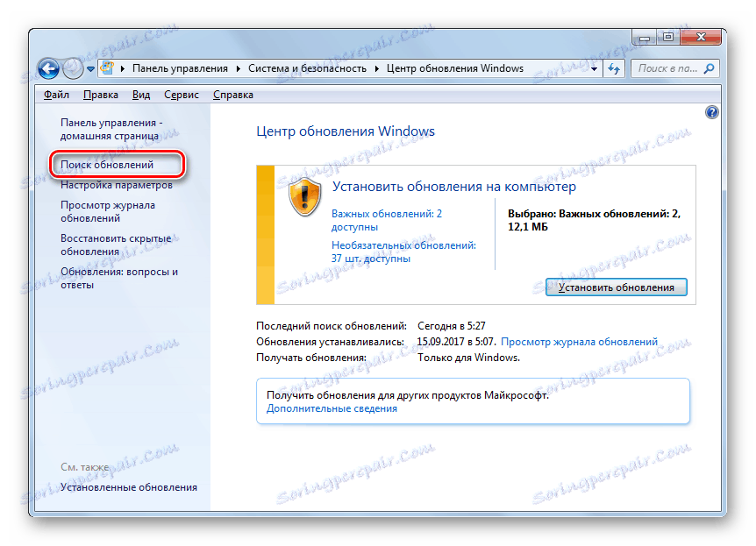This screenshot has height=546, width=756.
Task: Click the search magnifier icon
Action: [710, 69]
